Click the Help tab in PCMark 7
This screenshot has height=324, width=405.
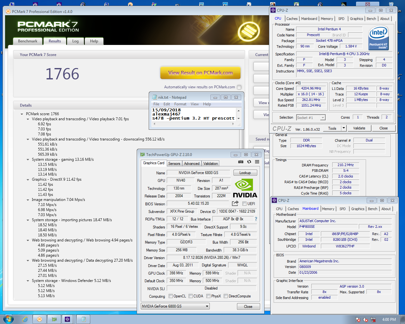[94, 41]
